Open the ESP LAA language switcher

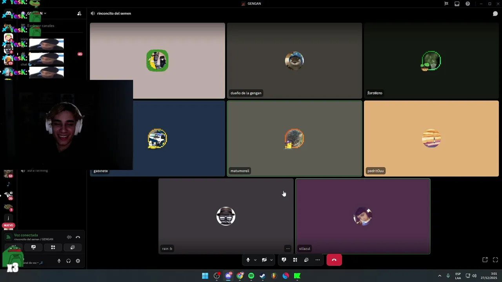[458, 276]
